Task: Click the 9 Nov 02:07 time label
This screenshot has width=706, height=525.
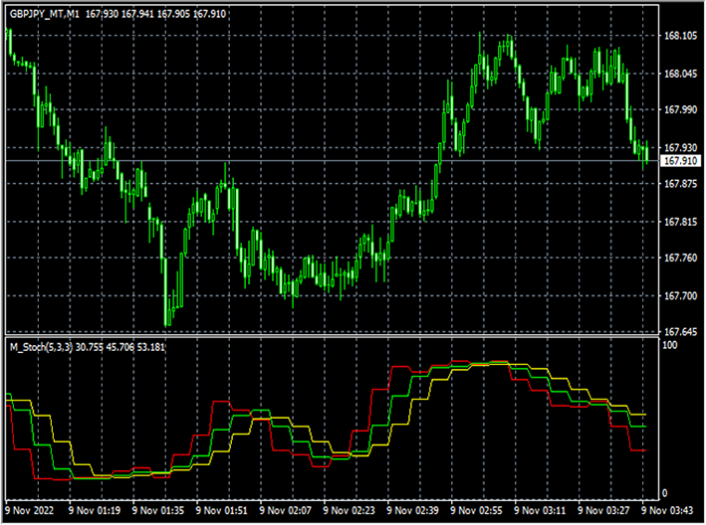Action: point(286,511)
